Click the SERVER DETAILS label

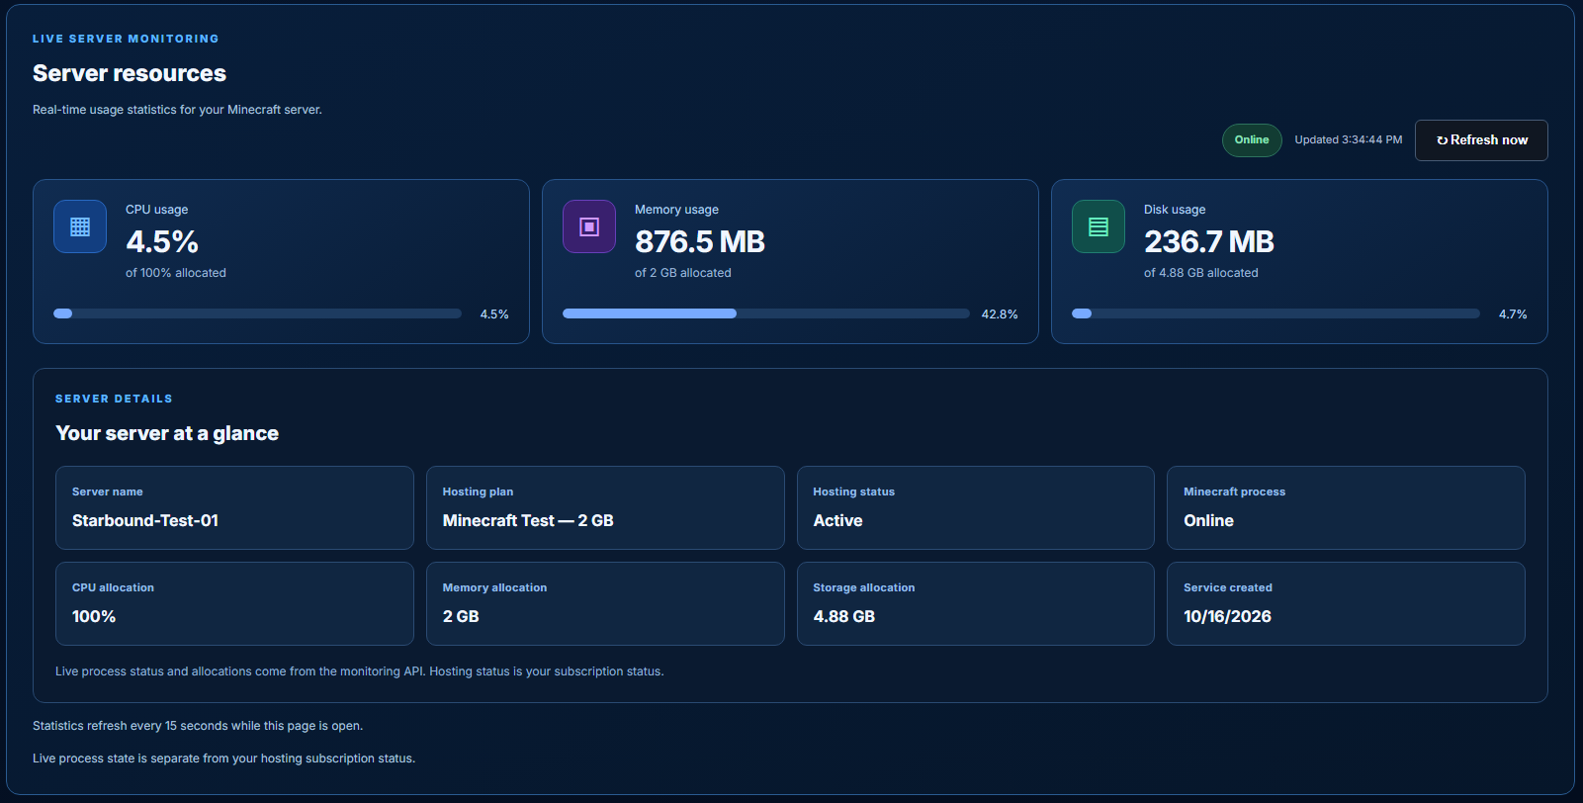(114, 399)
